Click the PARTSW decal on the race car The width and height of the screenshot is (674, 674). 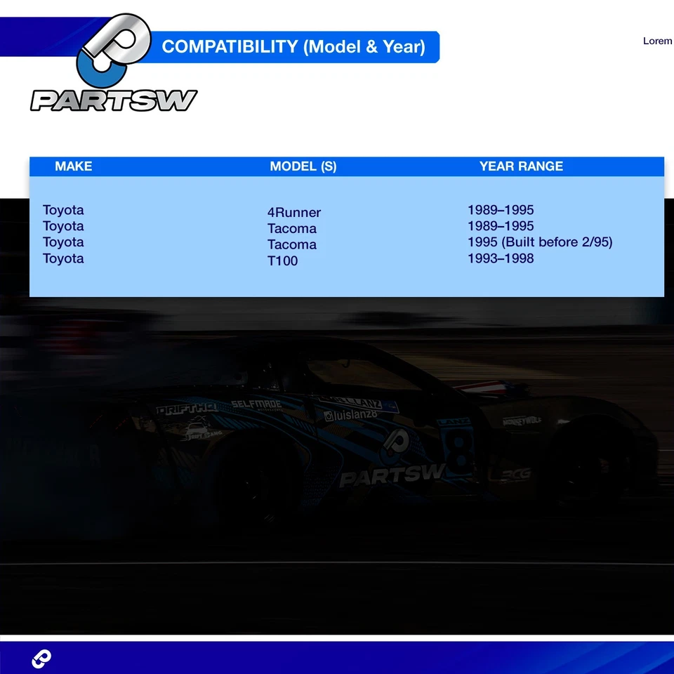[x=392, y=474]
